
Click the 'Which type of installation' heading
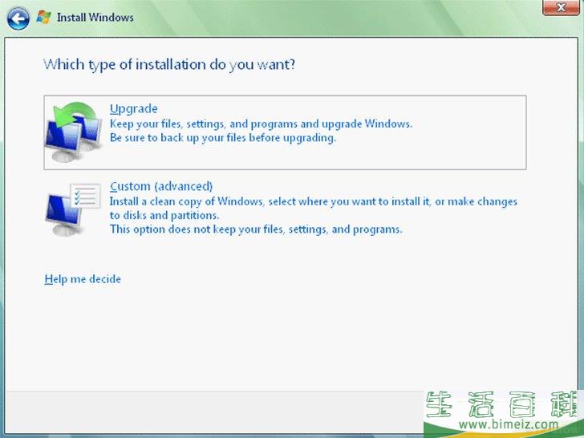(x=169, y=65)
